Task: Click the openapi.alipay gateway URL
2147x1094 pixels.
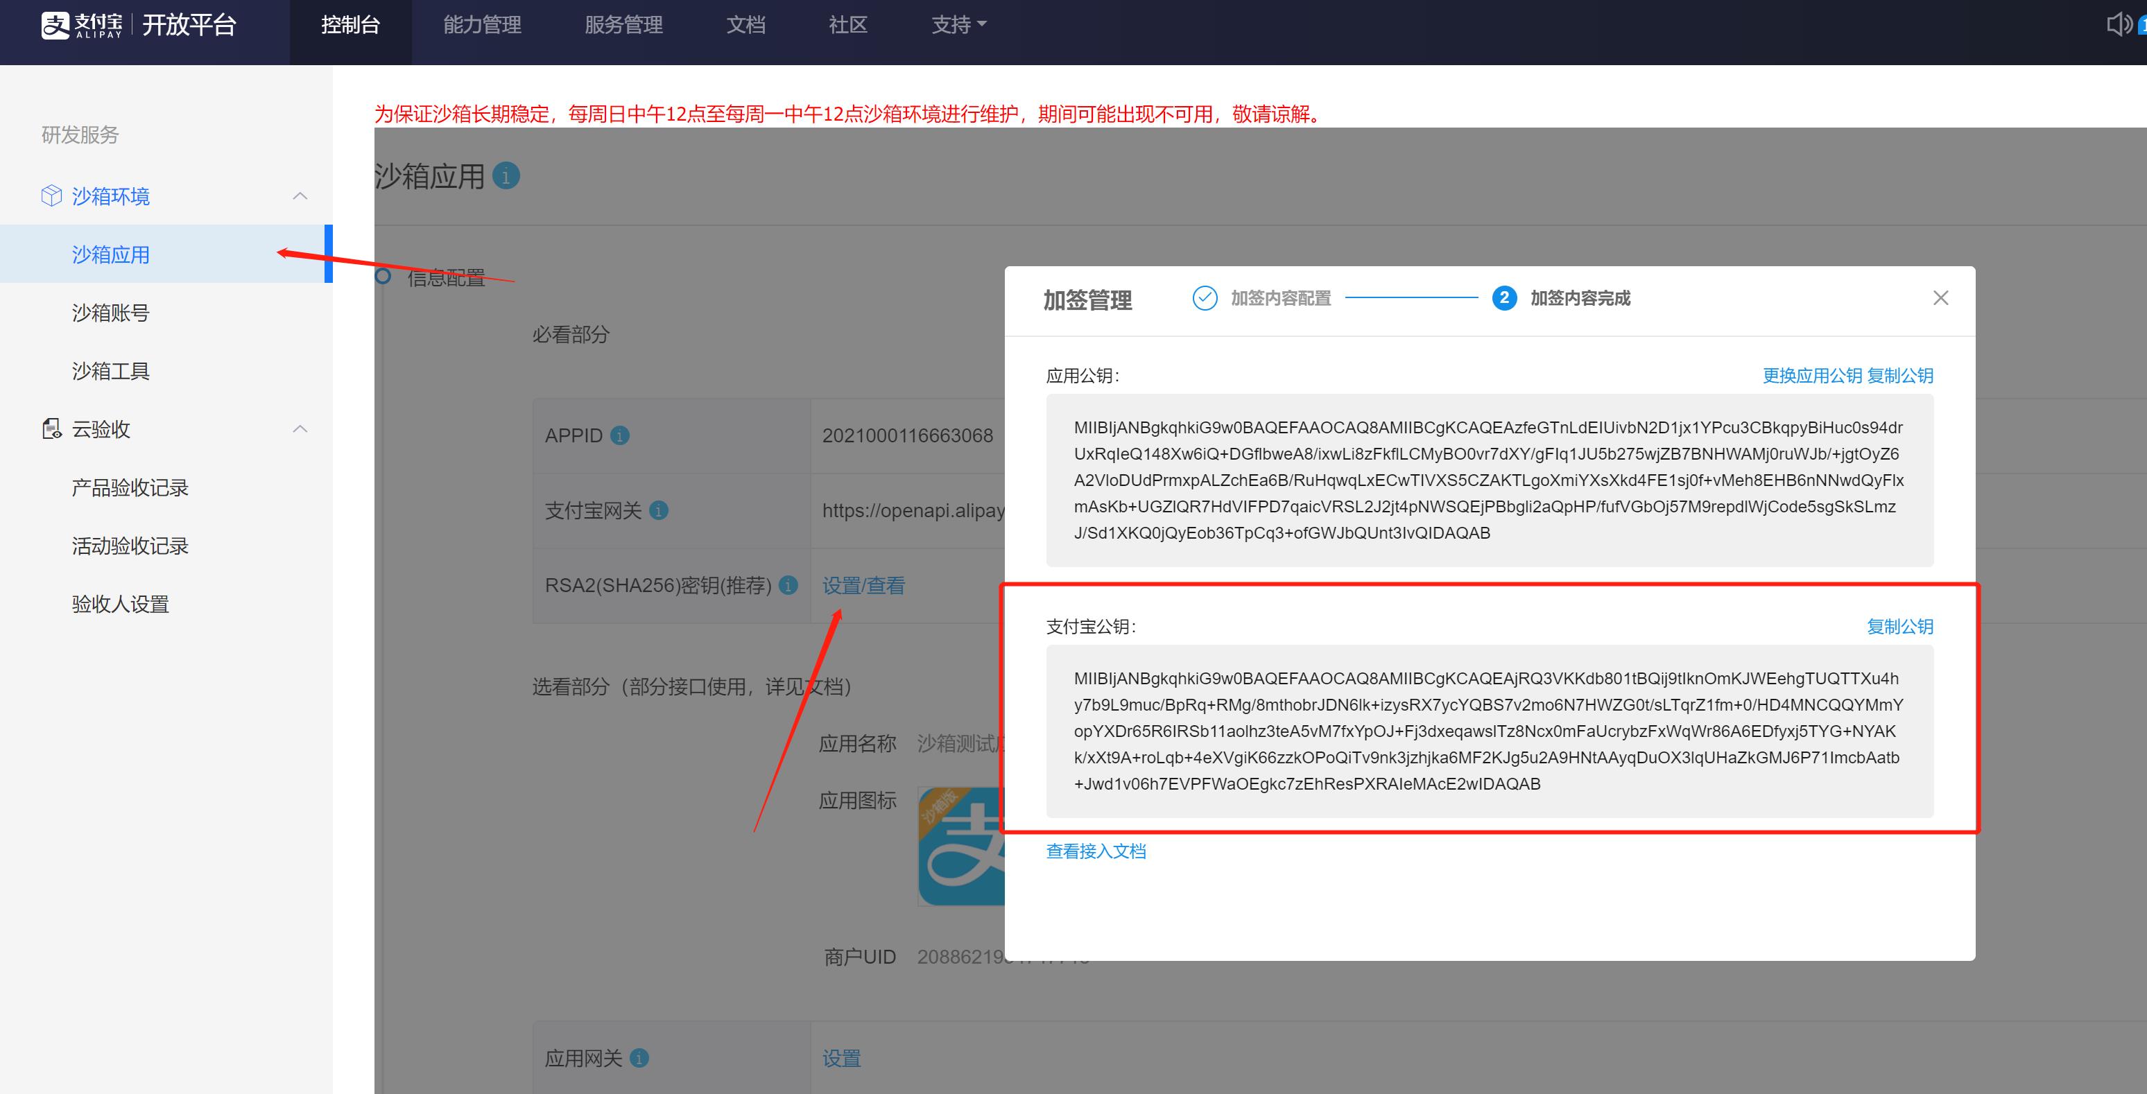Action: (913, 511)
